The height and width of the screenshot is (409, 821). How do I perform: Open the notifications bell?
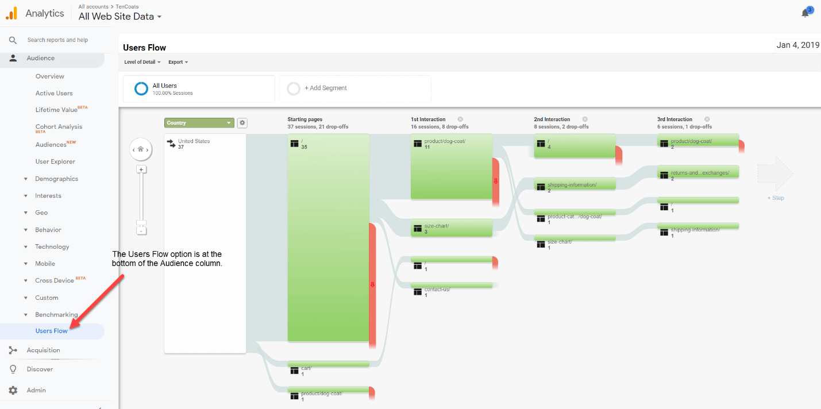coord(805,13)
